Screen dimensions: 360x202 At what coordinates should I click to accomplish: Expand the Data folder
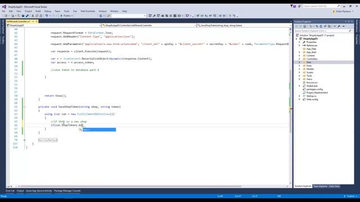[299, 62]
